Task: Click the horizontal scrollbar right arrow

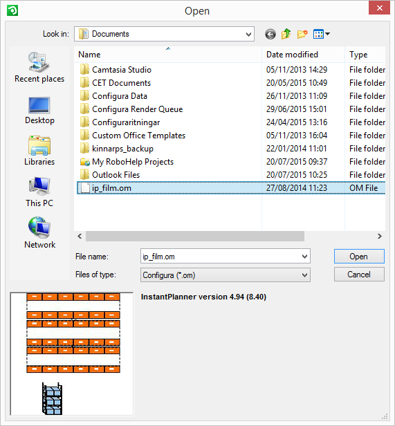Action: click(x=380, y=236)
